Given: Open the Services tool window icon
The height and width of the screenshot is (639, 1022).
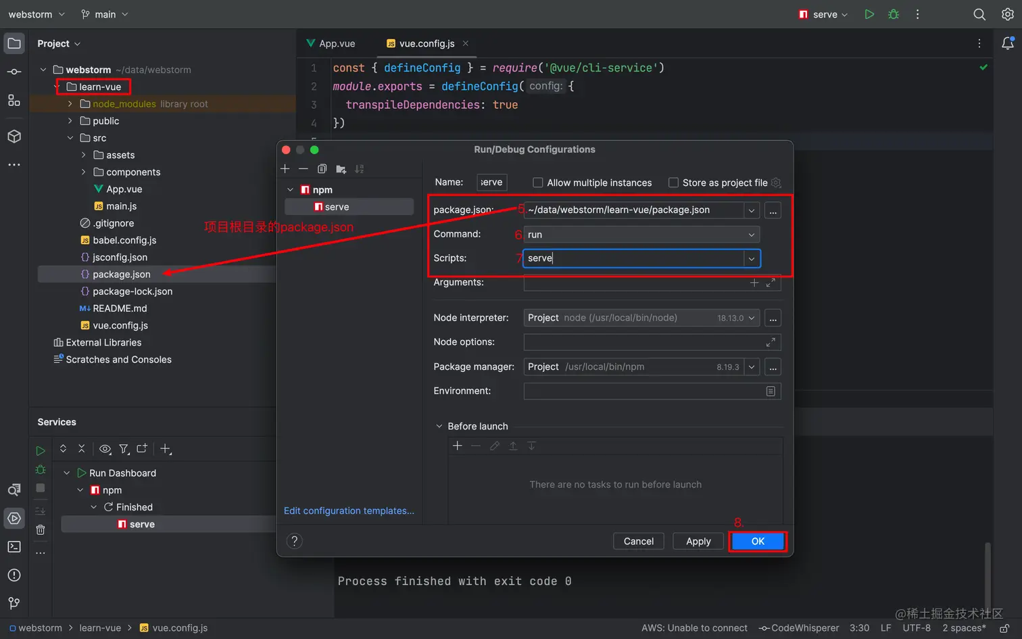Looking at the screenshot, I should (14, 518).
